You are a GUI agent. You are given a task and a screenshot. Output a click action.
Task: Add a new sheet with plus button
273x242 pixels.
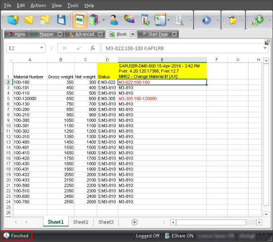tap(135, 222)
